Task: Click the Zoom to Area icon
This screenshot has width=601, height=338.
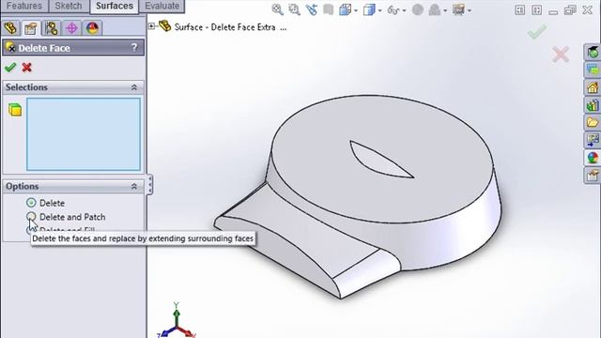Action: coord(294,9)
